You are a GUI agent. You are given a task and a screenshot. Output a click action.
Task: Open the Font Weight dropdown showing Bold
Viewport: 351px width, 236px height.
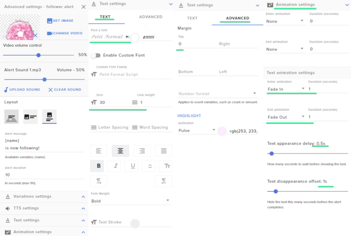130,201
